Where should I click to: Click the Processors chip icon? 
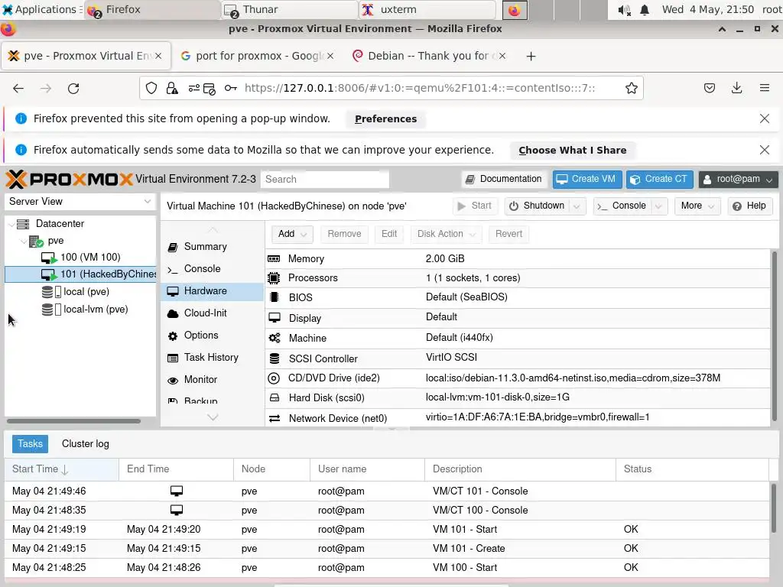coord(274,278)
